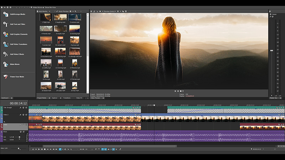Select the Add Graphic Elements icon
This screenshot has height=160, width=285.
(x=5, y=34)
